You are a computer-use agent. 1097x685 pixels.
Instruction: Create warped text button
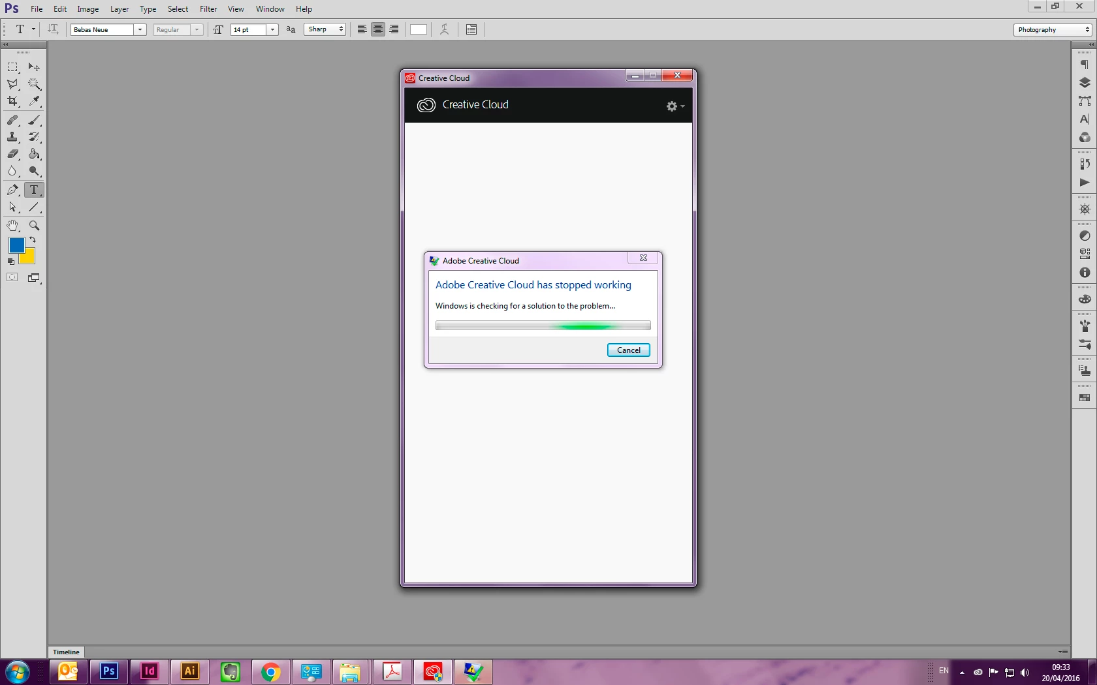(444, 29)
